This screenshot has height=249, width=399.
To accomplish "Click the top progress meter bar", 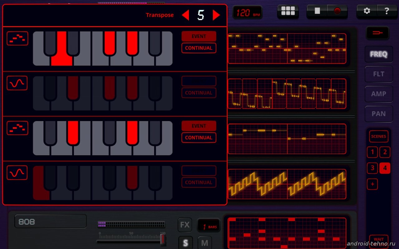I will tap(131, 3).
